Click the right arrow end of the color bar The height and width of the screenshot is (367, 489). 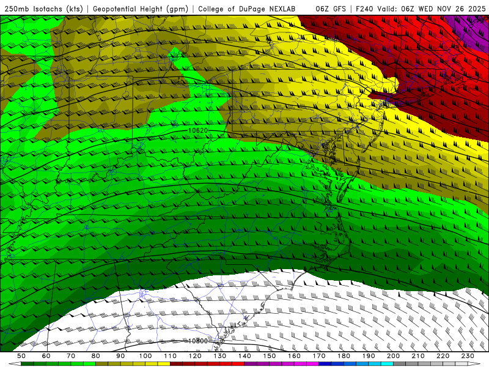pyautogui.click(x=474, y=364)
